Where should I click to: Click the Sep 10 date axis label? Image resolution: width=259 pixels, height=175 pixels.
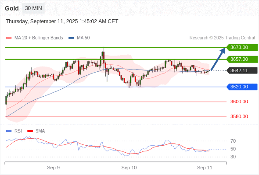pos(129,168)
